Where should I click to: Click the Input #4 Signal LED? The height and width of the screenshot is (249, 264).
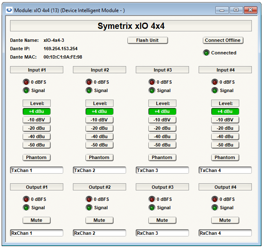215,91
